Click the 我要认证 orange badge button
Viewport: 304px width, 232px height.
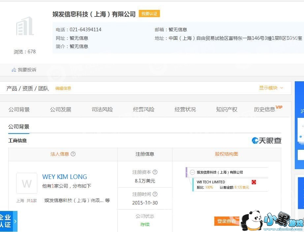click(x=149, y=14)
